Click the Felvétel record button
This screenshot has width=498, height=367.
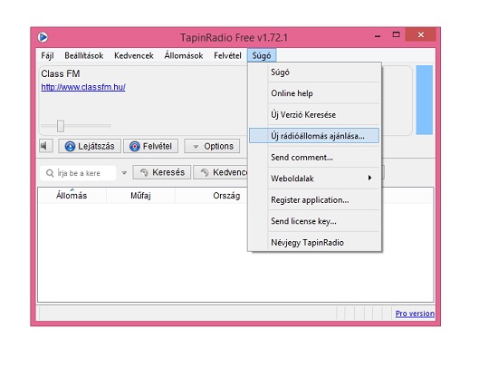pyautogui.click(x=150, y=146)
